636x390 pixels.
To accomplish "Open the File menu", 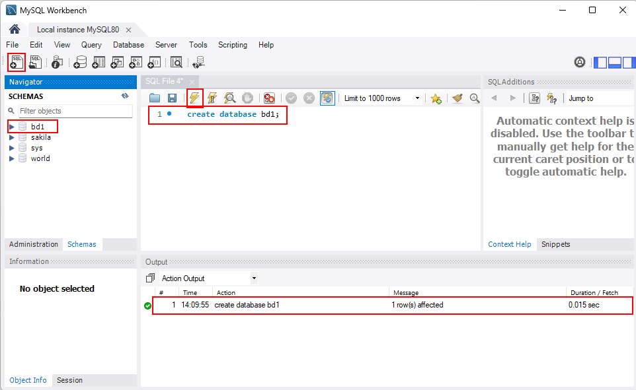I will tap(12, 45).
